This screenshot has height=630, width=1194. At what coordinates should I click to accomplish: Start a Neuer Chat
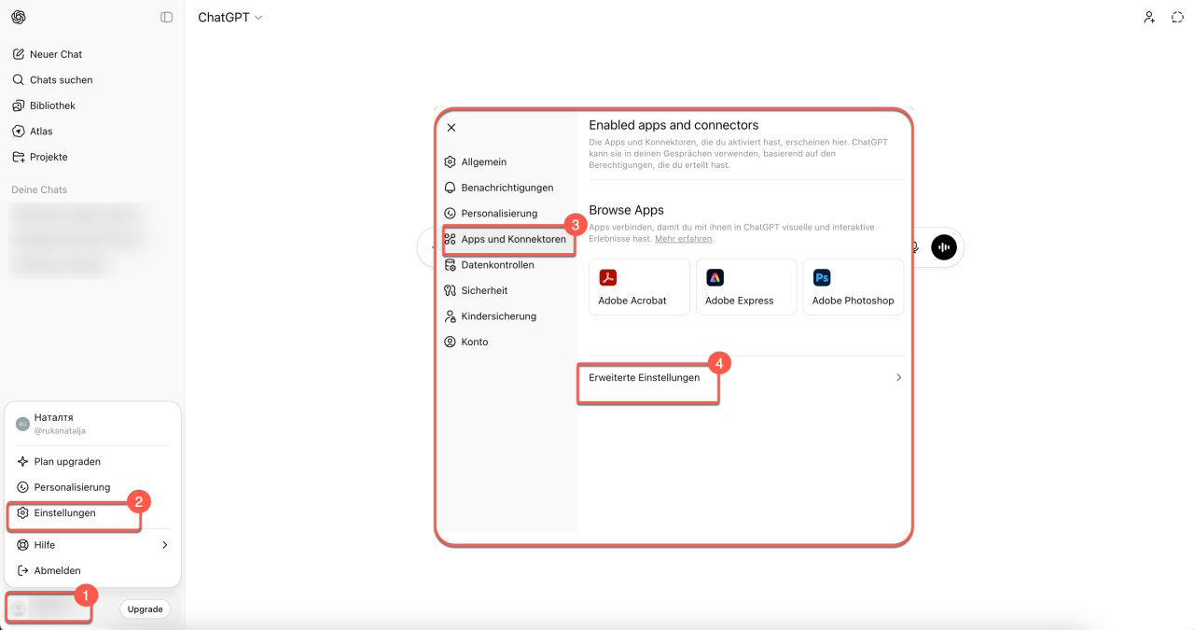click(91, 54)
